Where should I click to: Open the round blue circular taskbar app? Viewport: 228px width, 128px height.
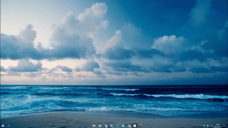[123, 126]
